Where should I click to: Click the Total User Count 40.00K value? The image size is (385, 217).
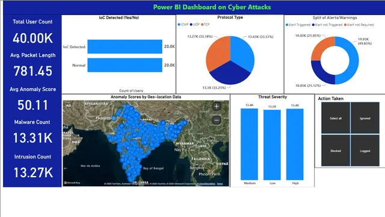tap(32, 39)
